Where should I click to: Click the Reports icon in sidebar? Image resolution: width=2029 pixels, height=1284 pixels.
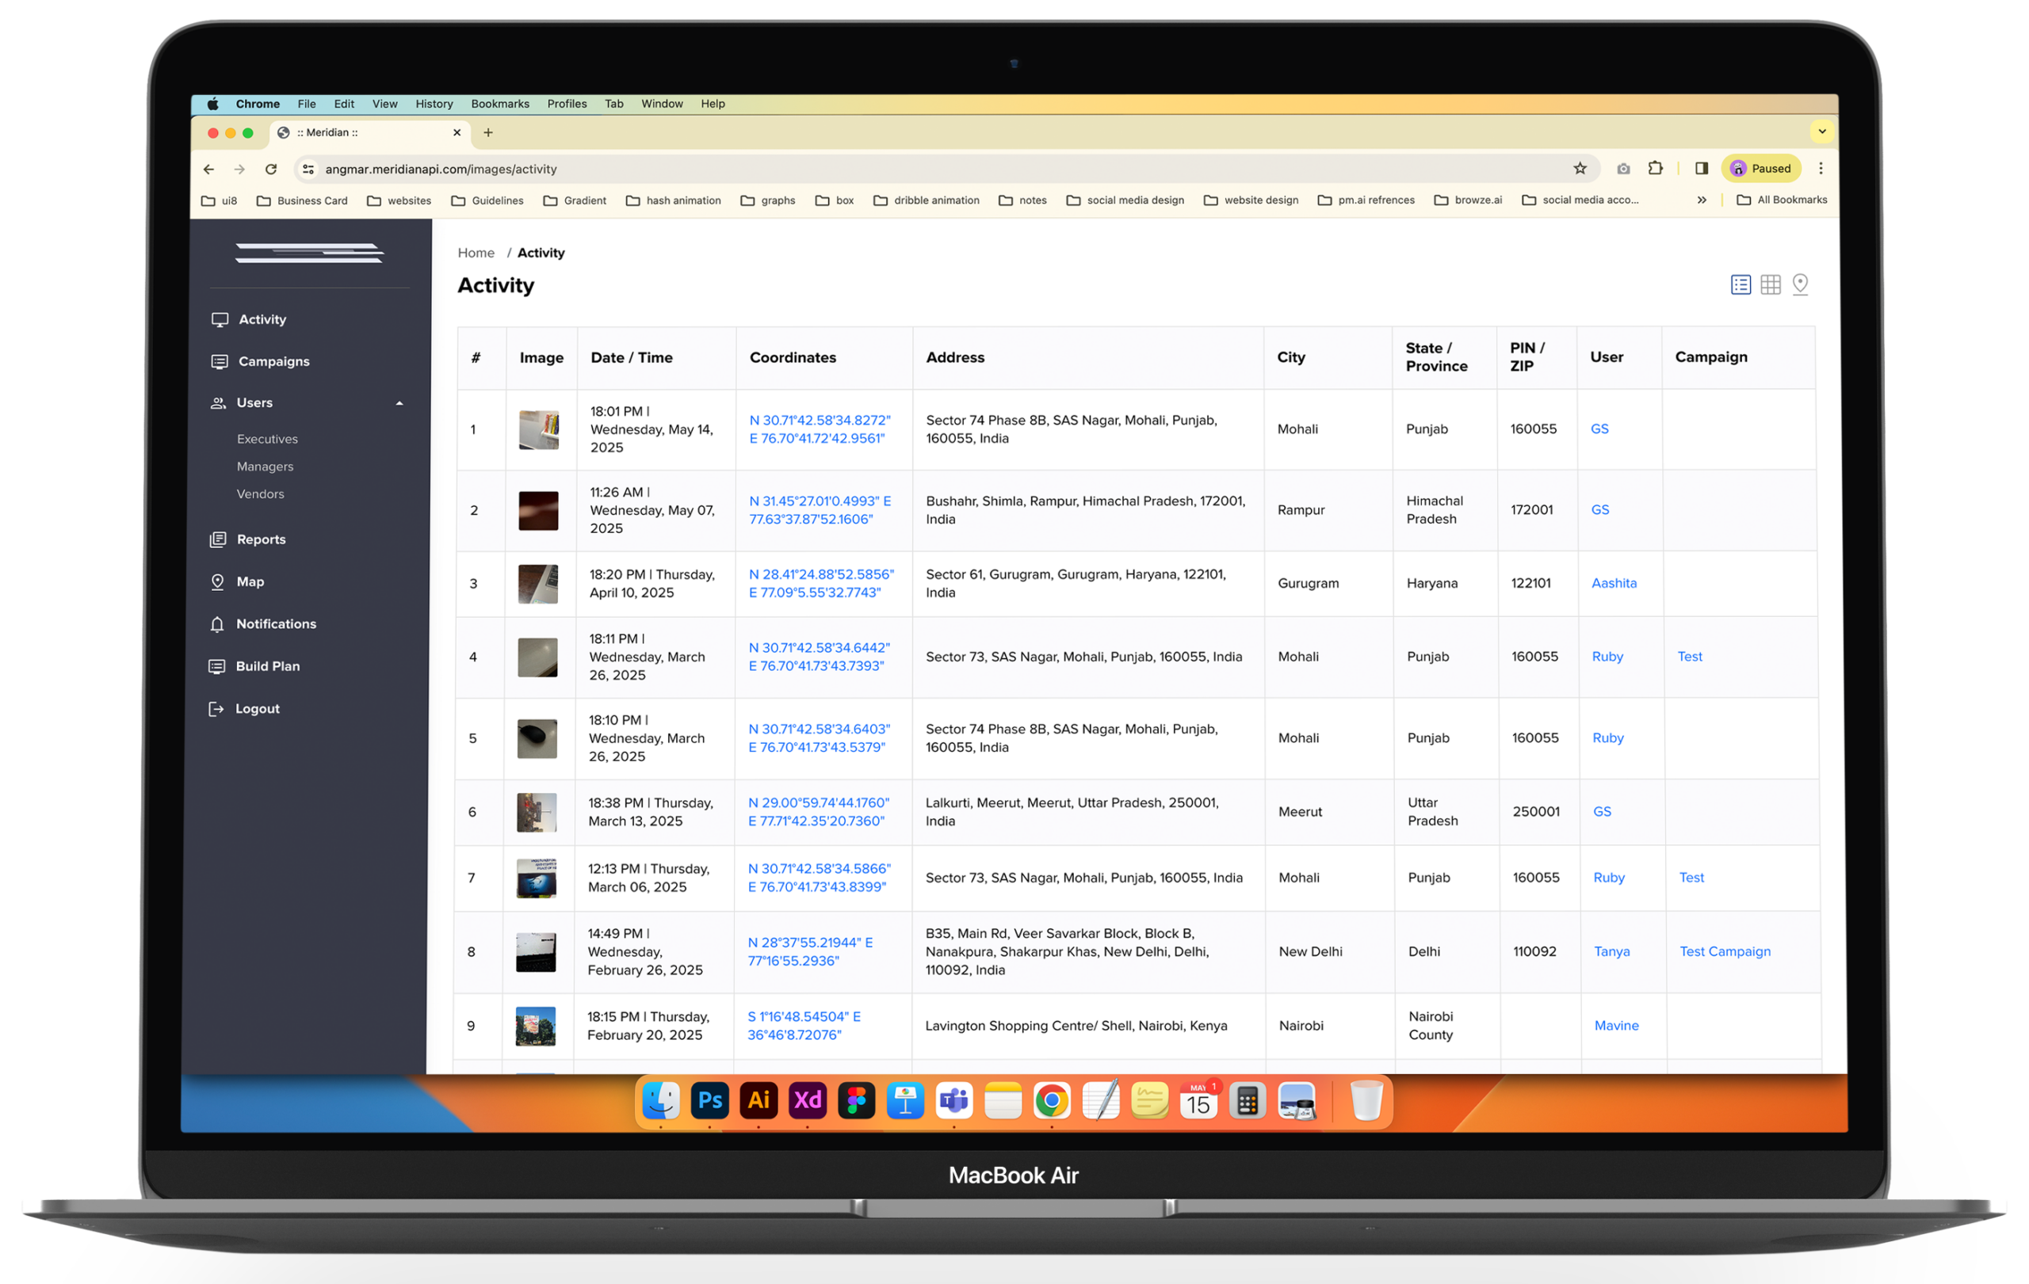218,539
